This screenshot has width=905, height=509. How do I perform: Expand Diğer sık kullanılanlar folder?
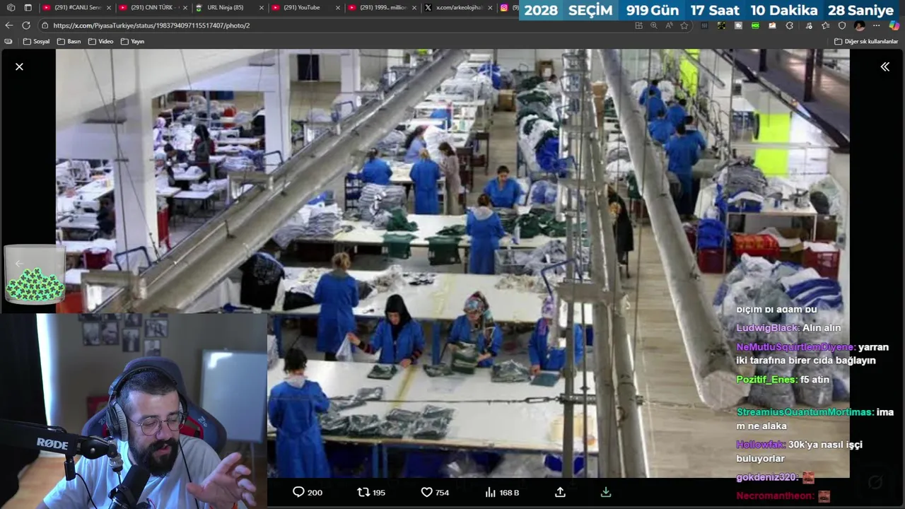pyautogui.click(x=866, y=42)
